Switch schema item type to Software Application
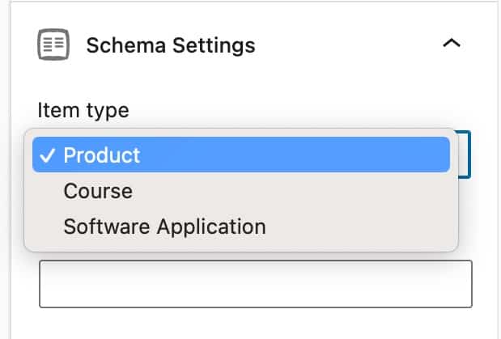 [241, 227]
